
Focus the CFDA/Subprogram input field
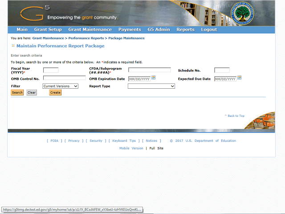click(150, 70)
